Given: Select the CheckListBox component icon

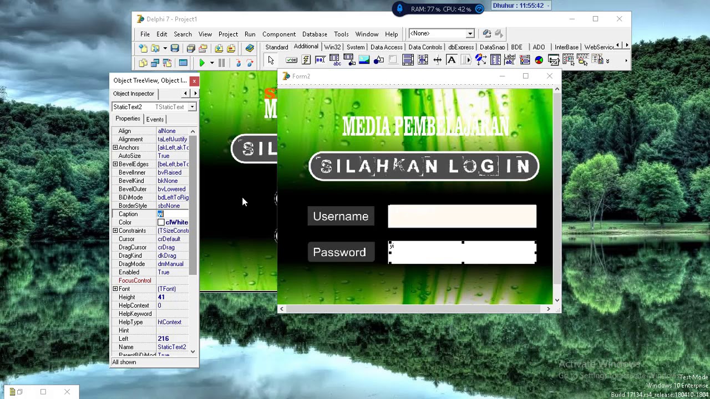Looking at the screenshot, I should pos(423,60).
